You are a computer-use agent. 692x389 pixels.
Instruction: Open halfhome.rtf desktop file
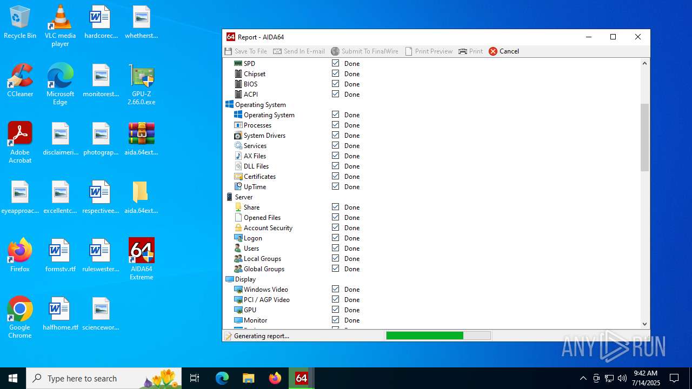(x=60, y=313)
